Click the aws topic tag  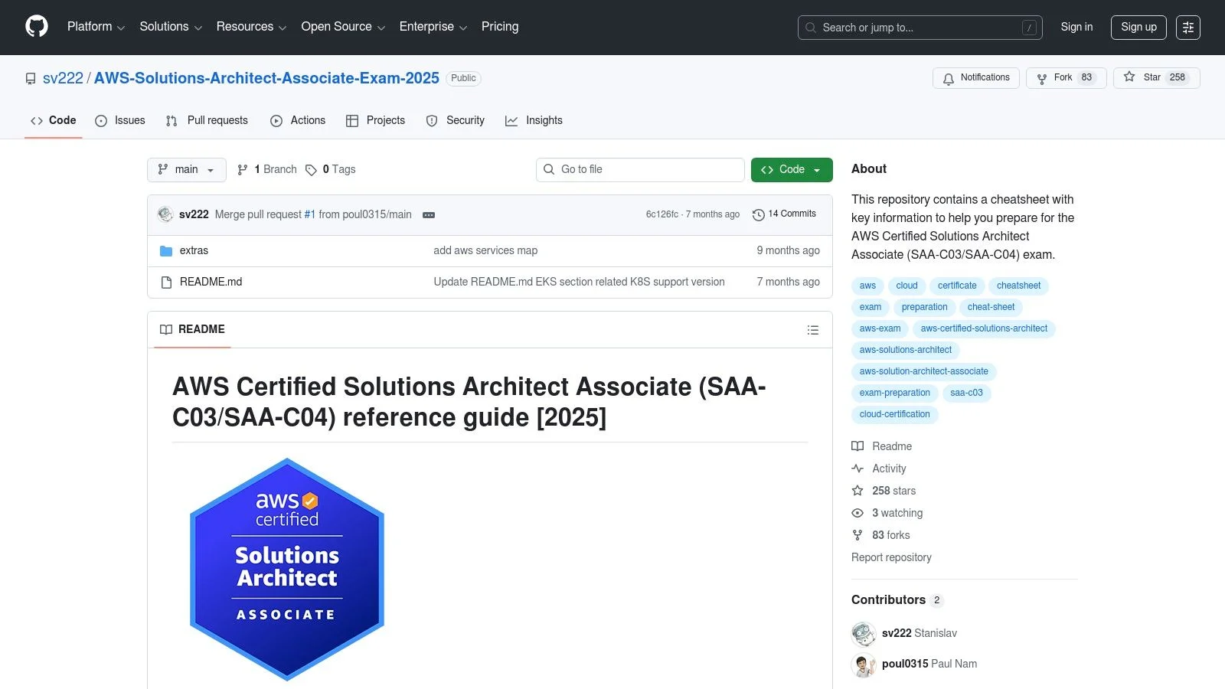867,286
